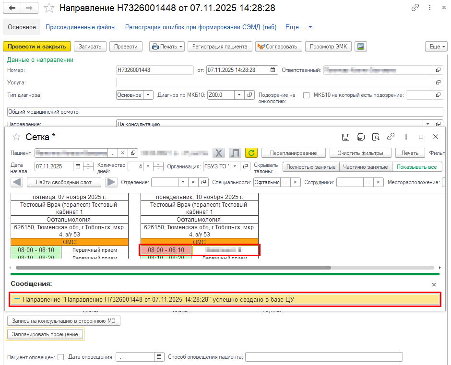
Task: Copy link to the Направление document
Action: click(x=415, y=8)
